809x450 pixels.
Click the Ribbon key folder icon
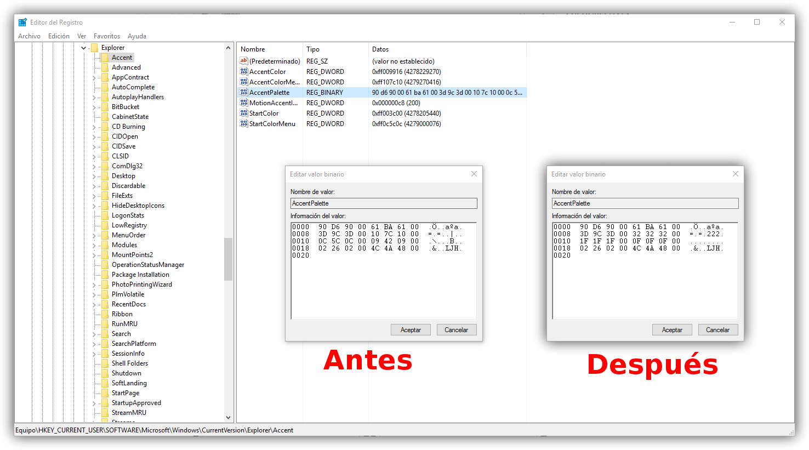[x=105, y=314]
